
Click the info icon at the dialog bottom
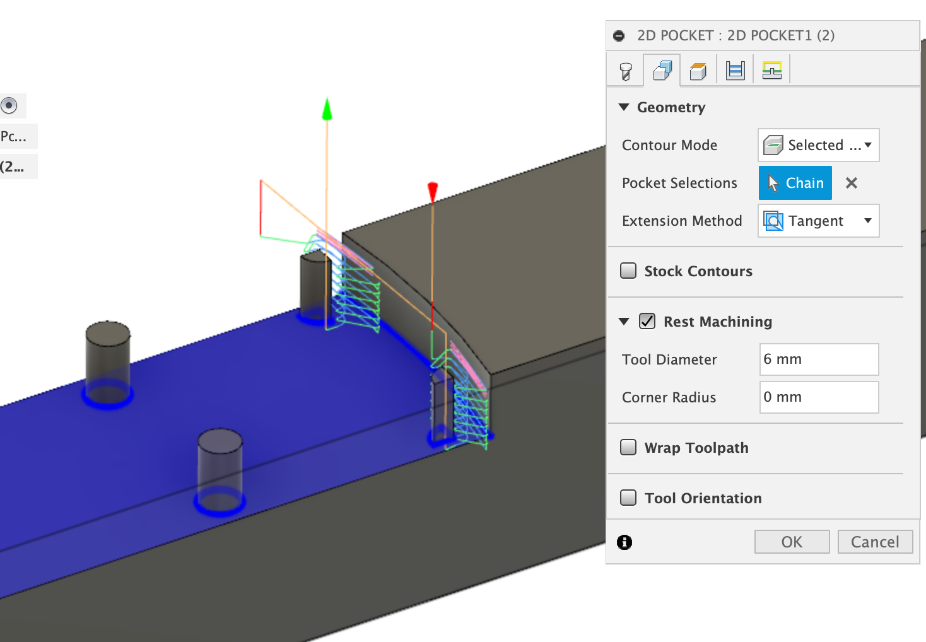coord(624,542)
